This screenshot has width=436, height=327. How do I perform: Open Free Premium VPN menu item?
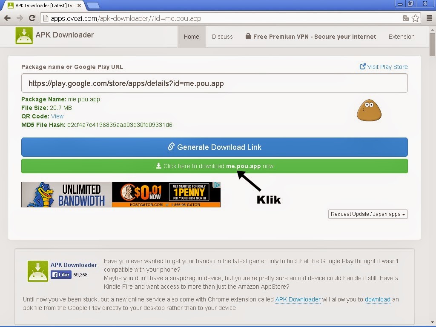coord(310,37)
